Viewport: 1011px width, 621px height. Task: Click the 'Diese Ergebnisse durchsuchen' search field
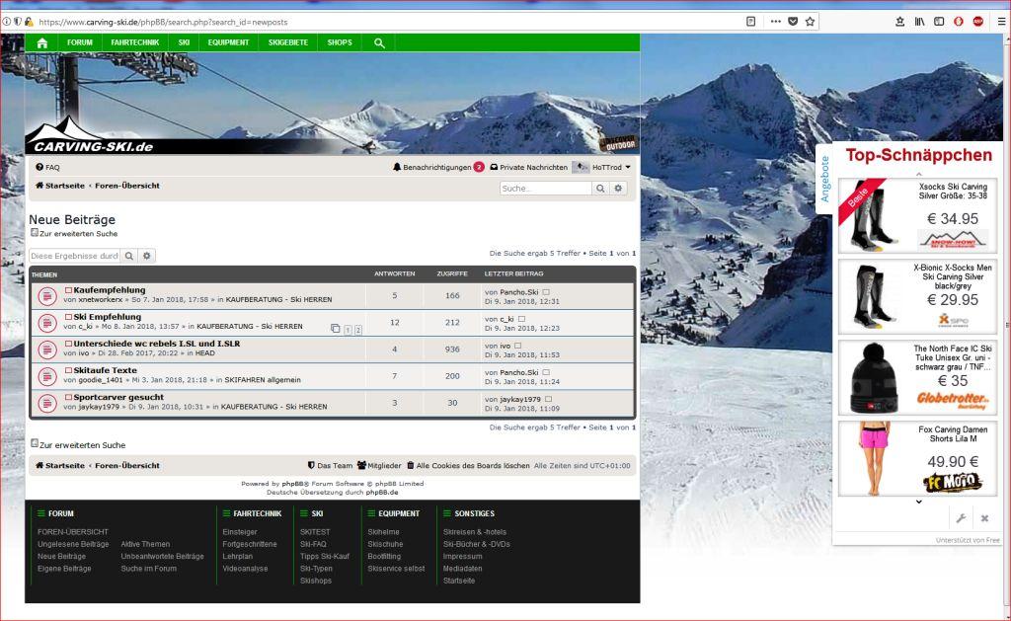(75, 256)
